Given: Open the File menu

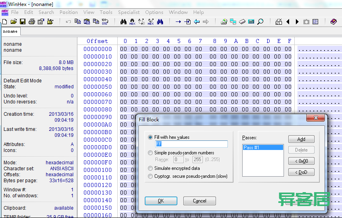Looking at the screenshot, I should pyautogui.click(x=15, y=12).
